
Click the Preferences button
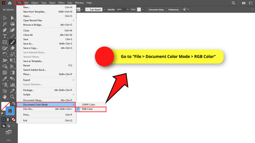click(x=173, y=10)
